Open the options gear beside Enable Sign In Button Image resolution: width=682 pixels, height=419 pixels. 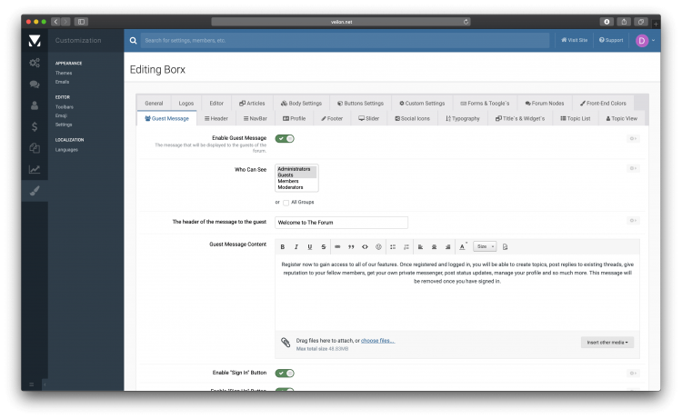(633, 374)
